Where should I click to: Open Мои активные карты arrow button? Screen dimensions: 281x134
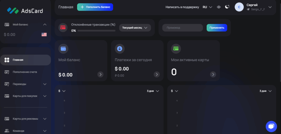click(213, 74)
